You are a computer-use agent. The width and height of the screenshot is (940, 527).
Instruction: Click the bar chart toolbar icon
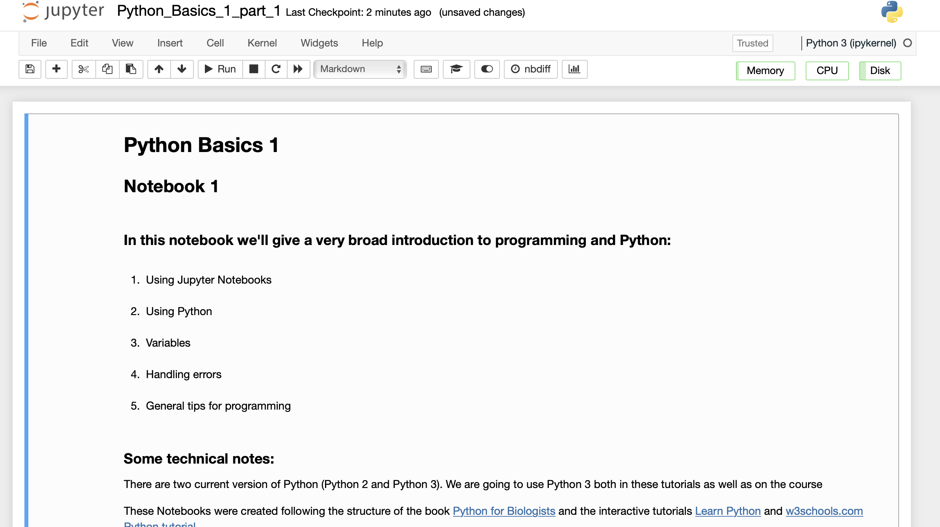574,69
